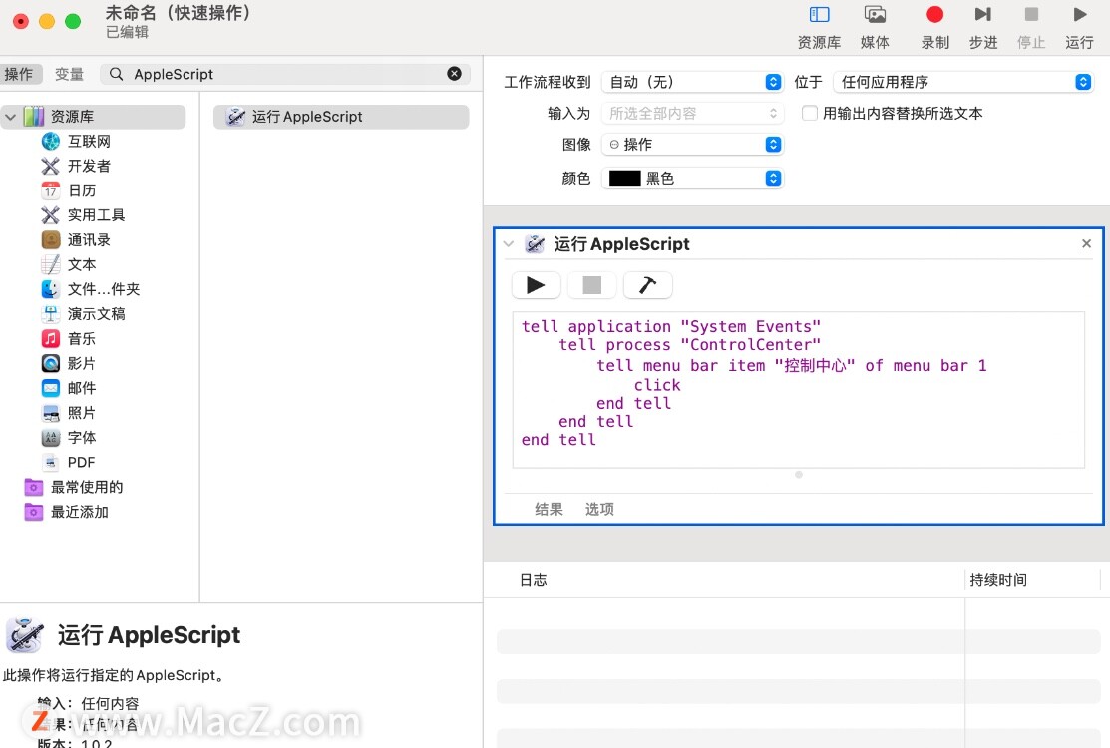Click the 运行 AppleScript action title
This screenshot has height=748, width=1110.
click(x=621, y=244)
